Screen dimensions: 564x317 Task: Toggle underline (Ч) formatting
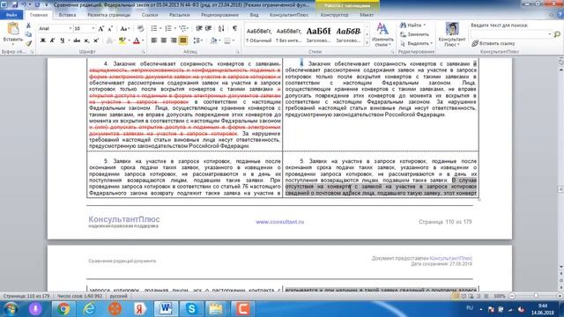click(62, 41)
